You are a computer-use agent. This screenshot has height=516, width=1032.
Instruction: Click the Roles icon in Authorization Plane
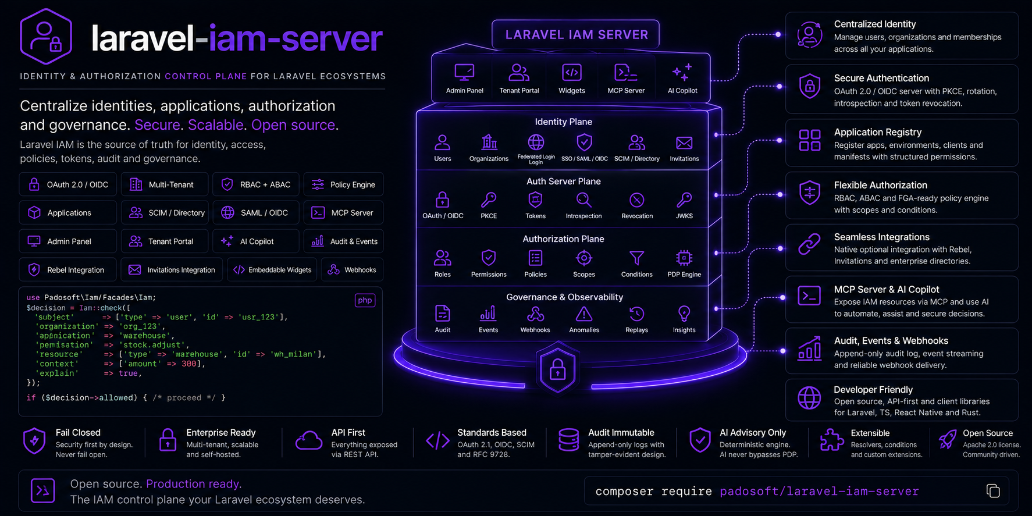[442, 257]
